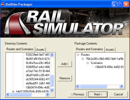Image resolution: width=130 pixels, height=100 pixels.
Task: Click left arrow of Directory Contents horizontal scrollbar
Action: click(x=8, y=95)
